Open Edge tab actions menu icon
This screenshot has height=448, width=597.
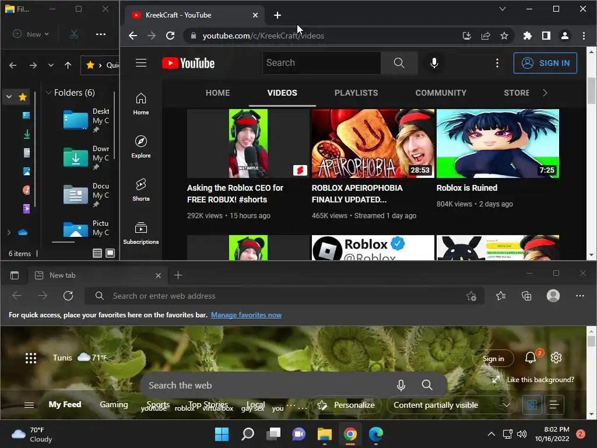(15, 275)
